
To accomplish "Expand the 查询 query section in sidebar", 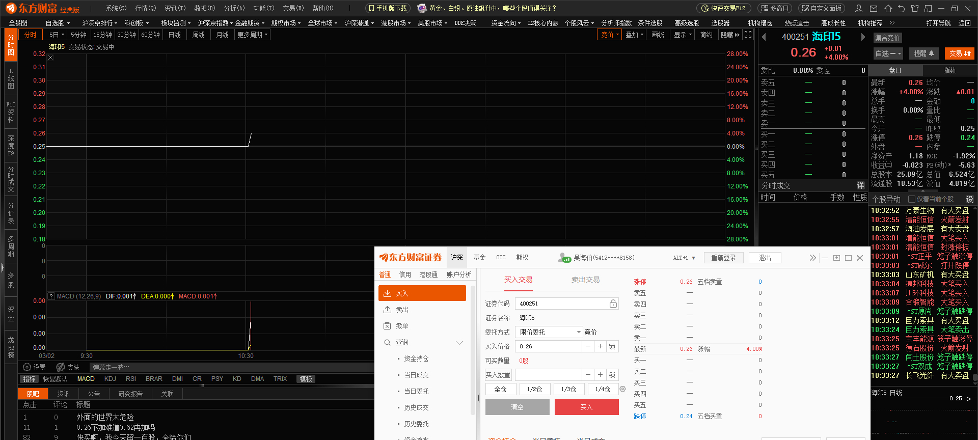I will pyautogui.click(x=422, y=342).
